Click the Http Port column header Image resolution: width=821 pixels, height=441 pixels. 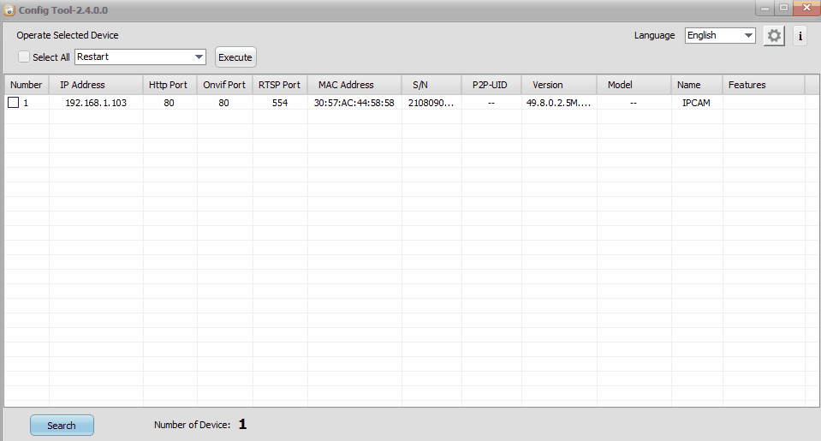[x=170, y=85]
